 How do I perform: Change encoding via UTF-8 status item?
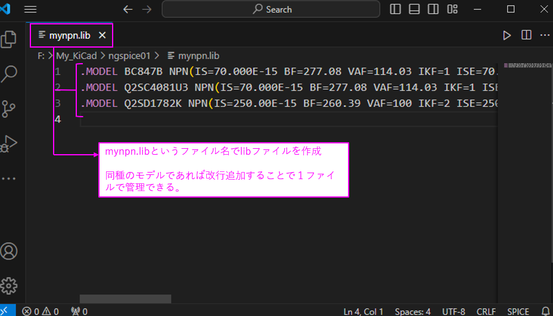tap(453, 311)
